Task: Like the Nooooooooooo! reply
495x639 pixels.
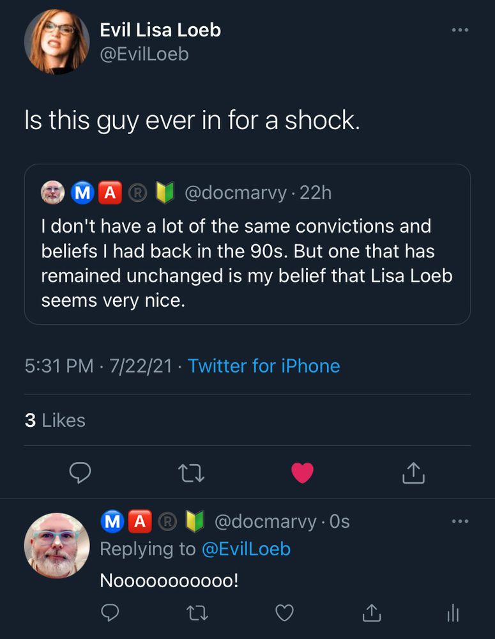Action: pyautogui.click(x=284, y=613)
